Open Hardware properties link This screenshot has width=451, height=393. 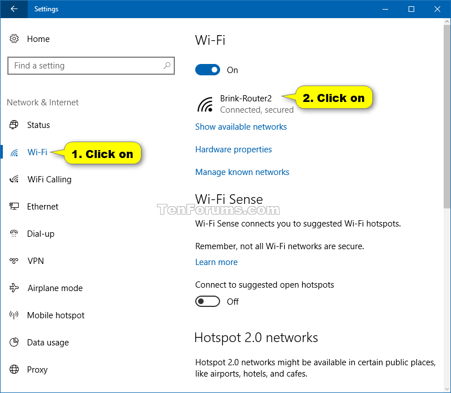(234, 149)
